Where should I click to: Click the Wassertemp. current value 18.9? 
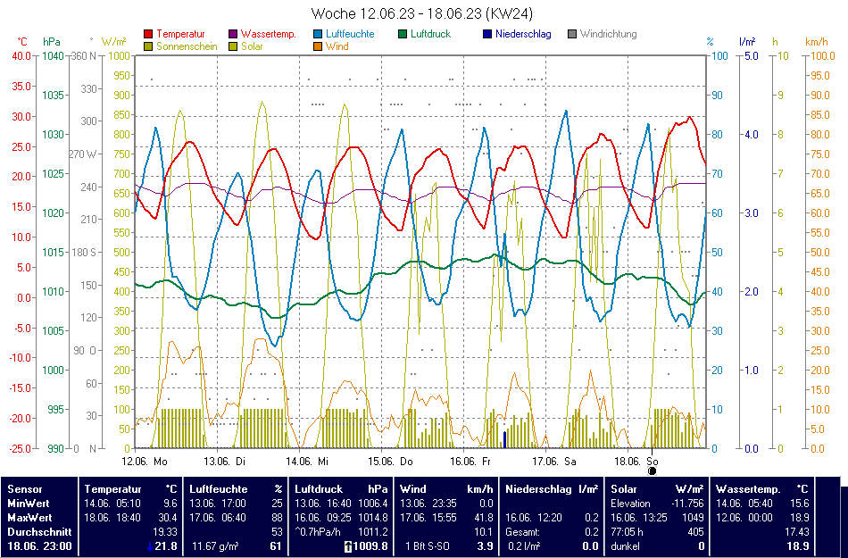pos(797,546)
